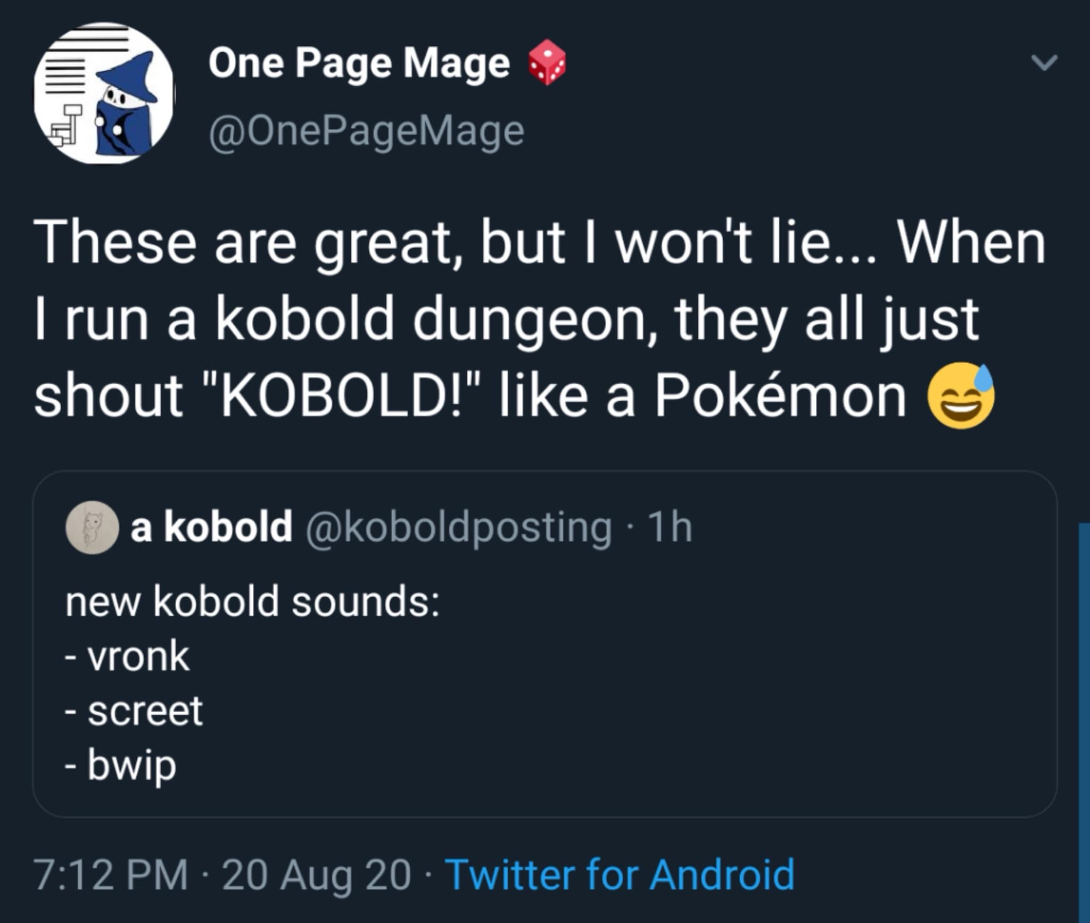1090x923 pixels.
Task: Click the blue bar at the right edge
Action: [1084, 719]
